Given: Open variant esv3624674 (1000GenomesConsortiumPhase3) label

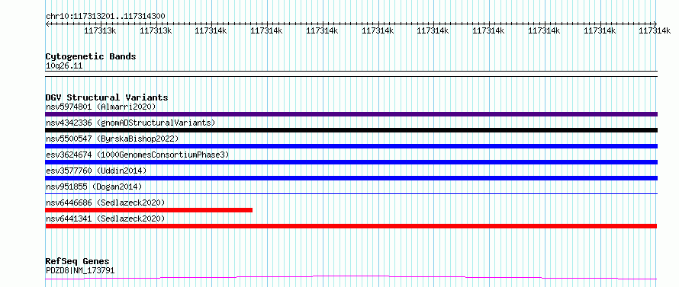Looking at the screenshot, I should click(137, 155).
